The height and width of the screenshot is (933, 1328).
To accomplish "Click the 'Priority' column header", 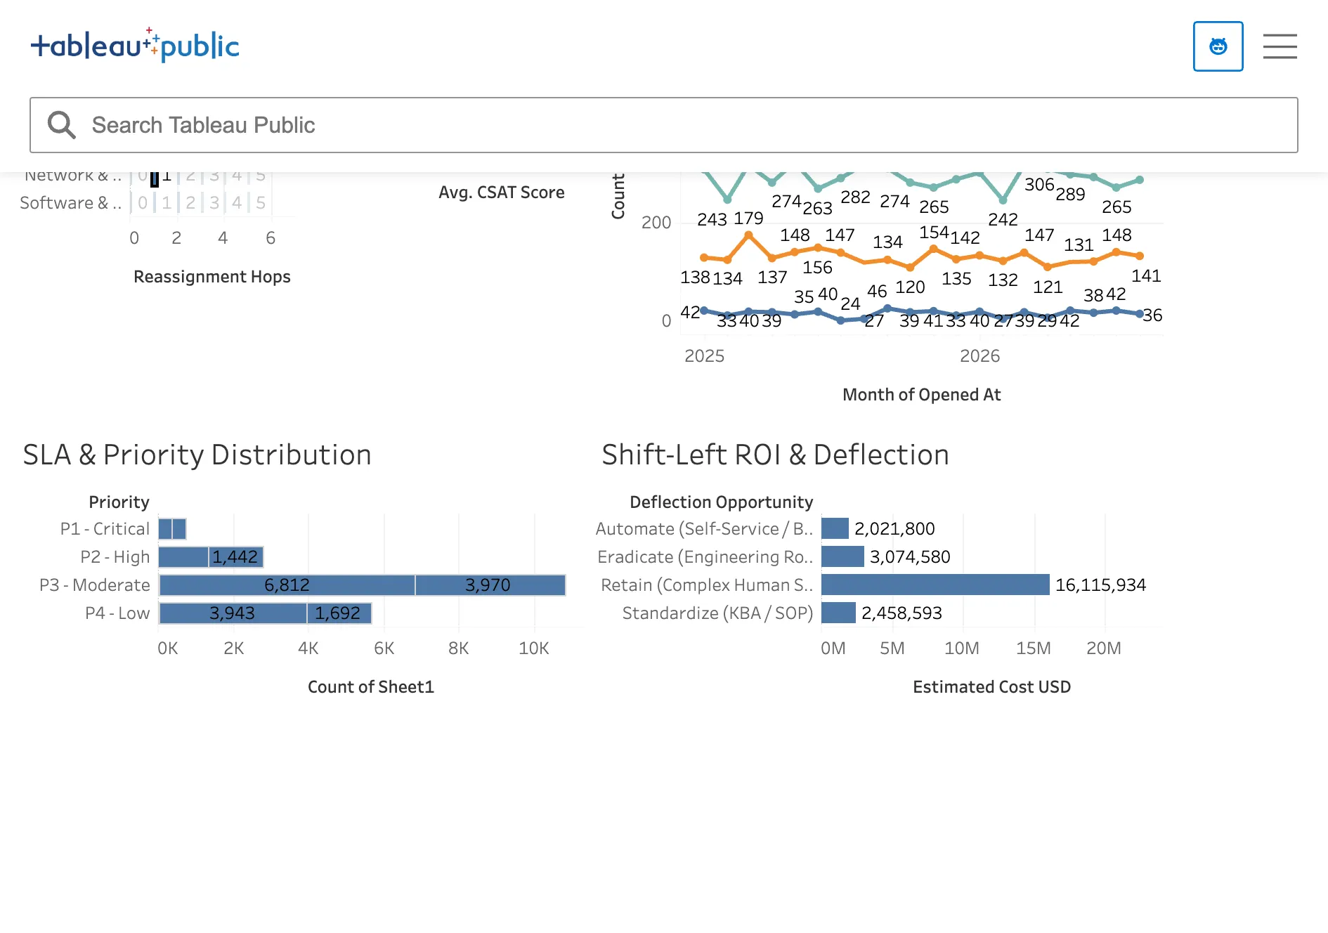I will 119,502.
